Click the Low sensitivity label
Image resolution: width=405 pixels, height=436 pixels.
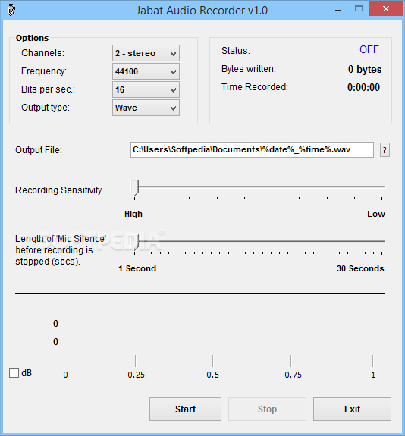click(376, 214)
